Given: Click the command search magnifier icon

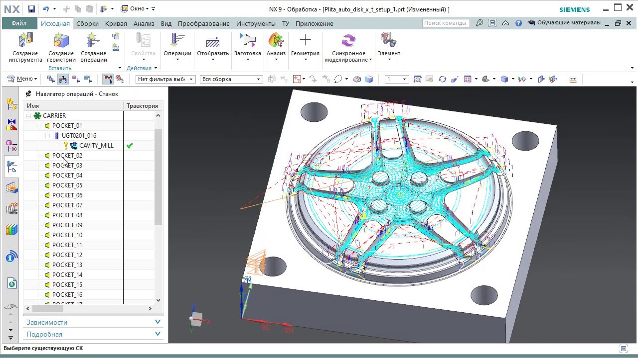Looking at the screenshot, I should [479, 23].
